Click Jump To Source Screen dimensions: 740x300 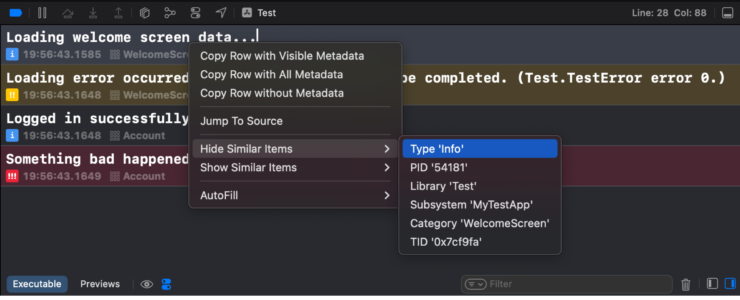pyautogui.click(x=242, y=121)
